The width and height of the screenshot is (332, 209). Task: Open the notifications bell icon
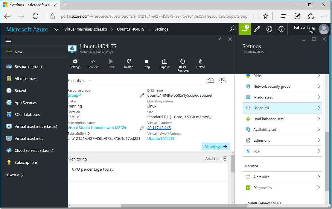pos(245,29)
